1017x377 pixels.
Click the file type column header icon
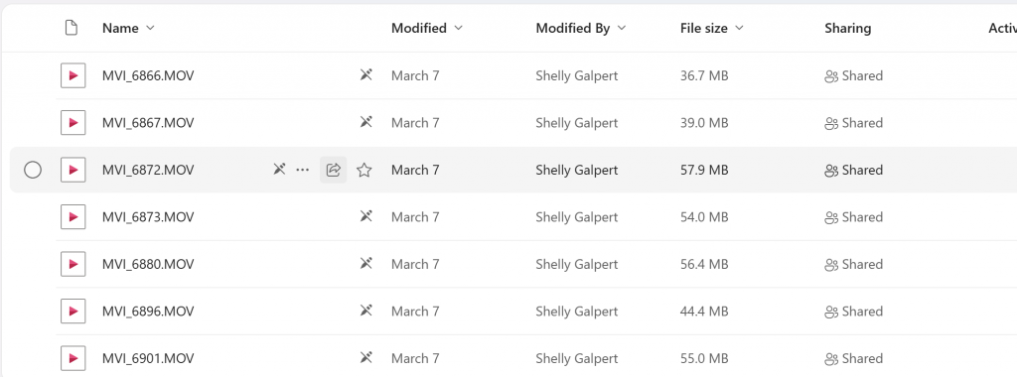coord(72,28)
